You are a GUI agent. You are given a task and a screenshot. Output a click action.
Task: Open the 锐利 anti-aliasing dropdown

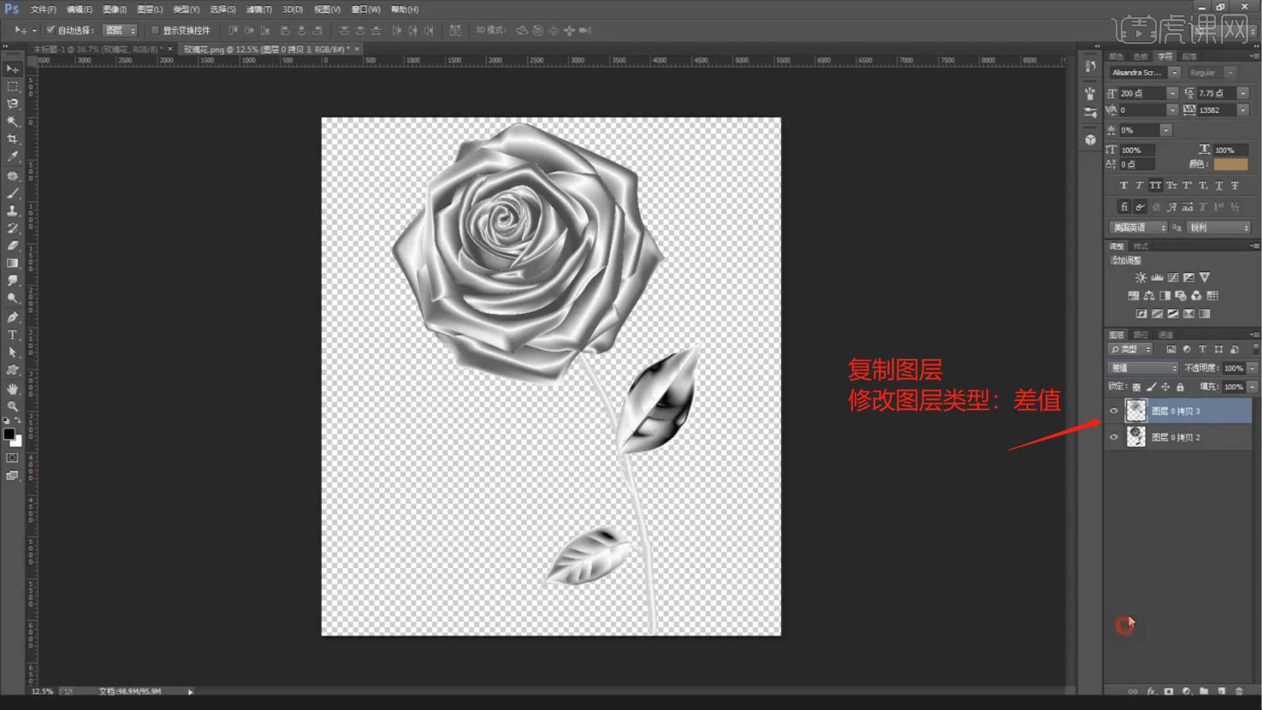pyautogui.click(x=1219, y=227)
